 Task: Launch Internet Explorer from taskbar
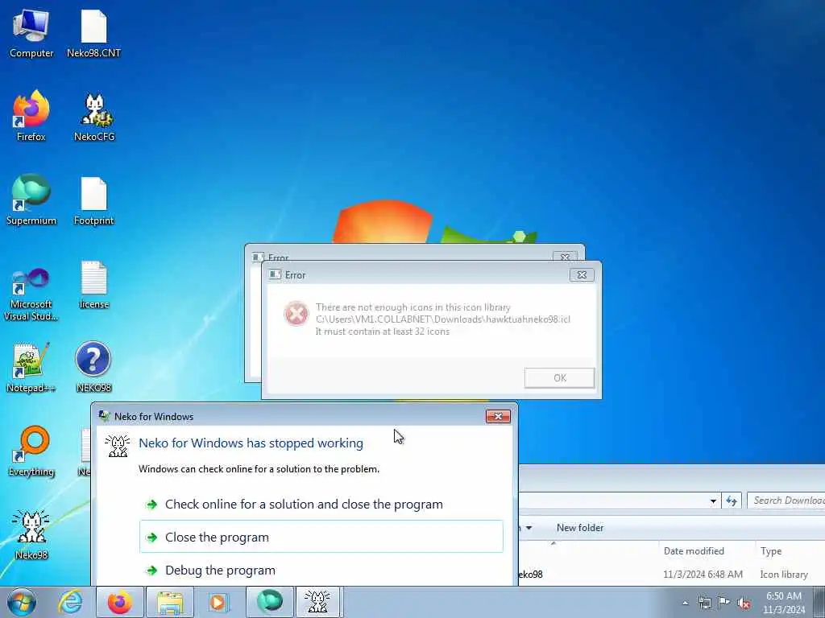click(x=71, y=602)
